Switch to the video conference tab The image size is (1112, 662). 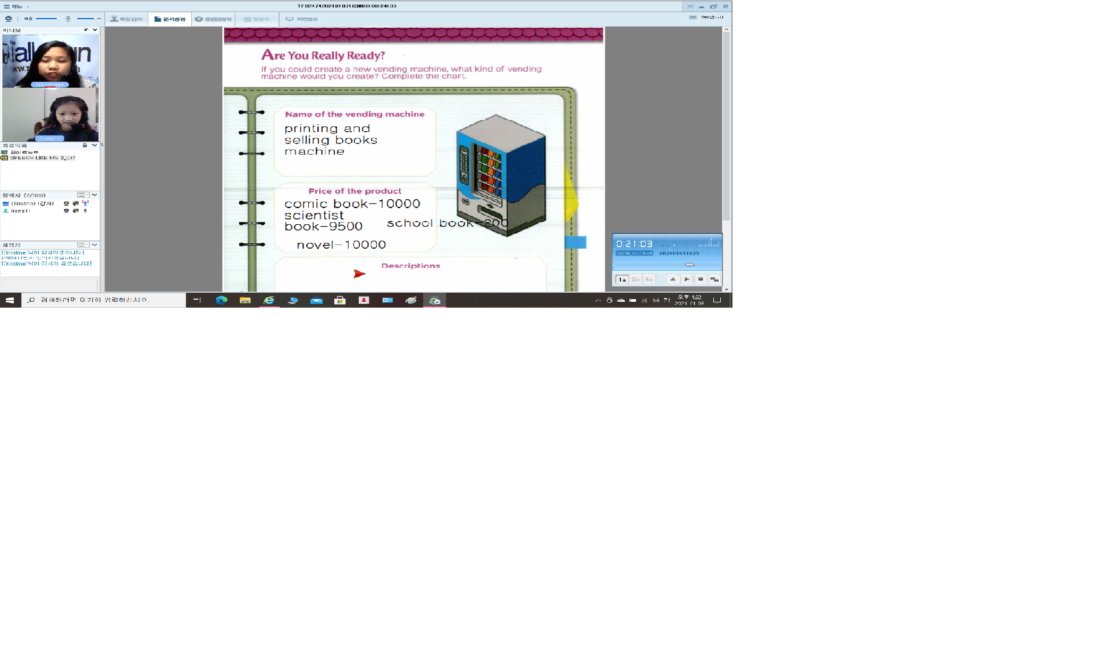coord(127,19)
